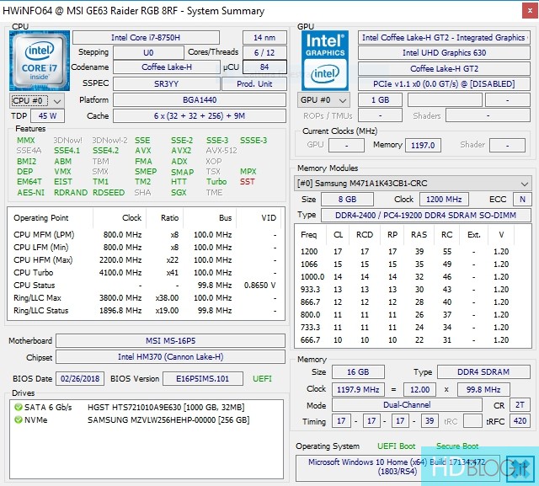Click the Intel UHD Graphics 630 field
The width and height of the screenshot is (539, 486).
click(x=444, y=52)
